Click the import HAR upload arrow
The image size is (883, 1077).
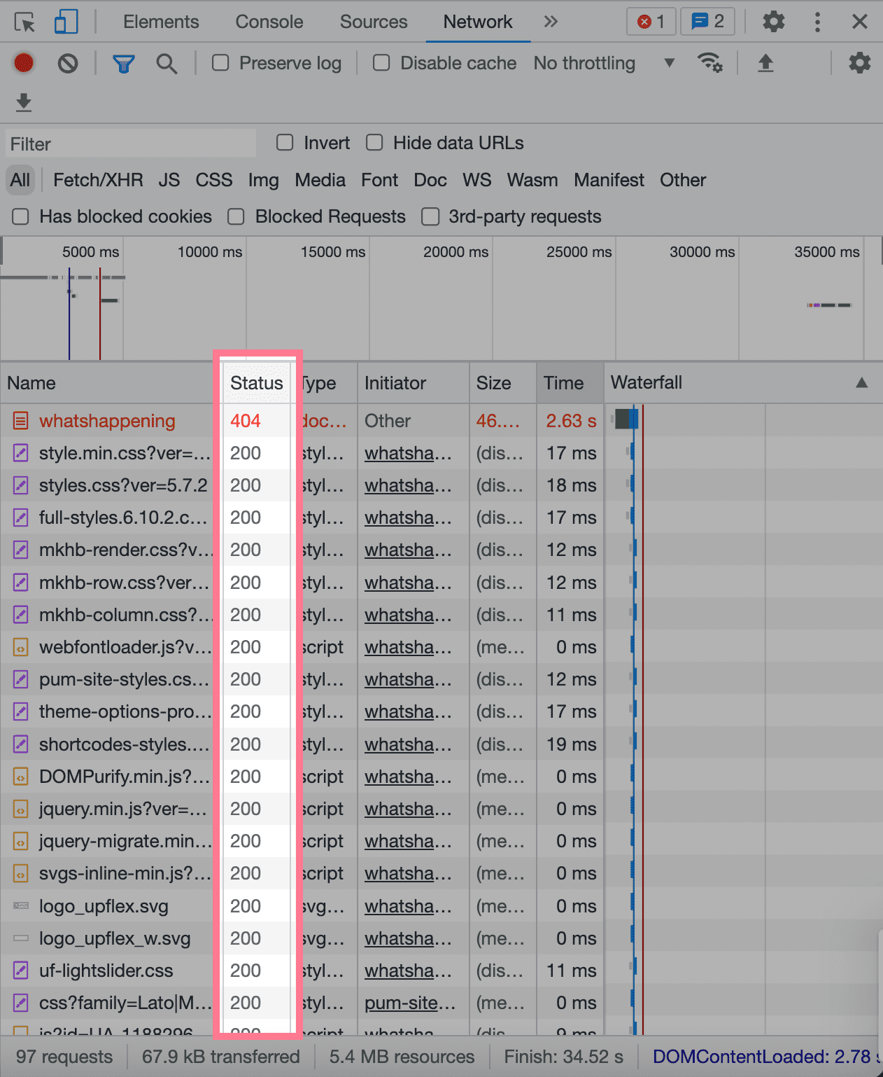(765, 63)
